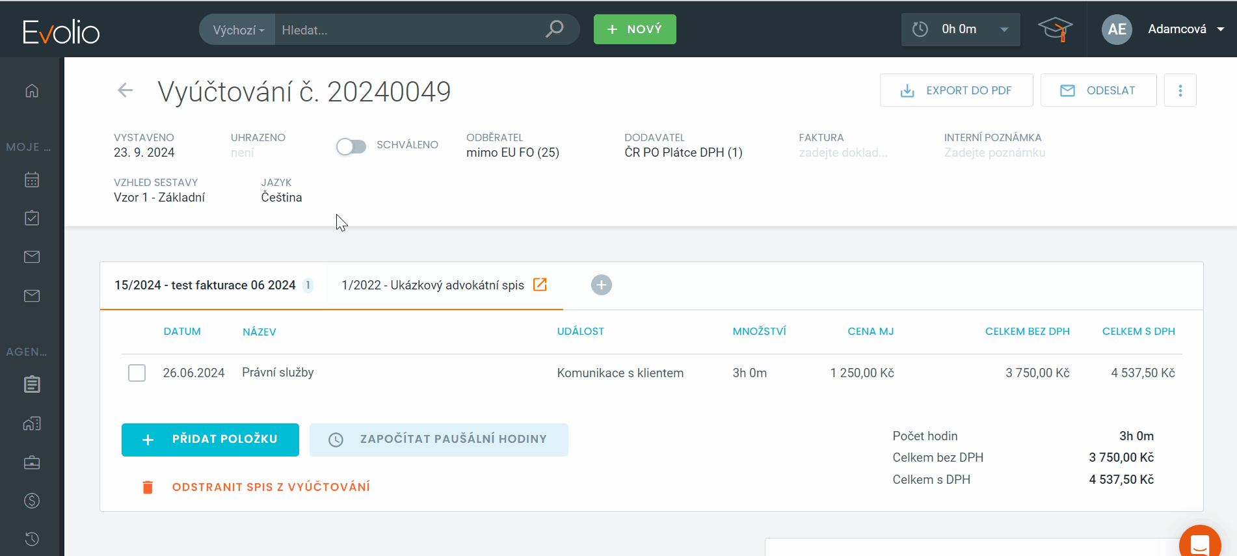
Task: Click Odstranit spis z vyúčtování
Action: [x=271, y=487]
